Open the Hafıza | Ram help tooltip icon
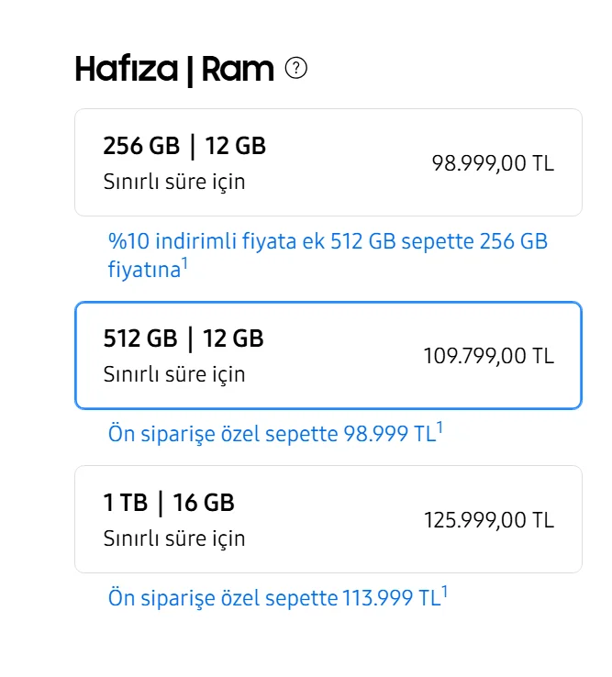Viewport: 612px width, 677px height. [295, 69]
